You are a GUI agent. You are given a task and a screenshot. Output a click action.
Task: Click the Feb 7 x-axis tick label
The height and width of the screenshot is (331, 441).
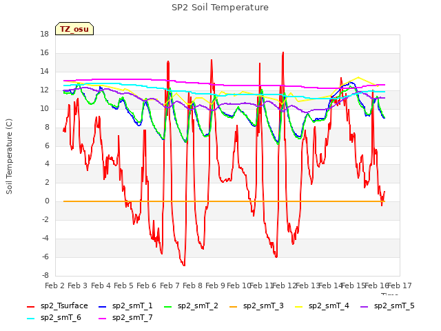pos(170,285)
